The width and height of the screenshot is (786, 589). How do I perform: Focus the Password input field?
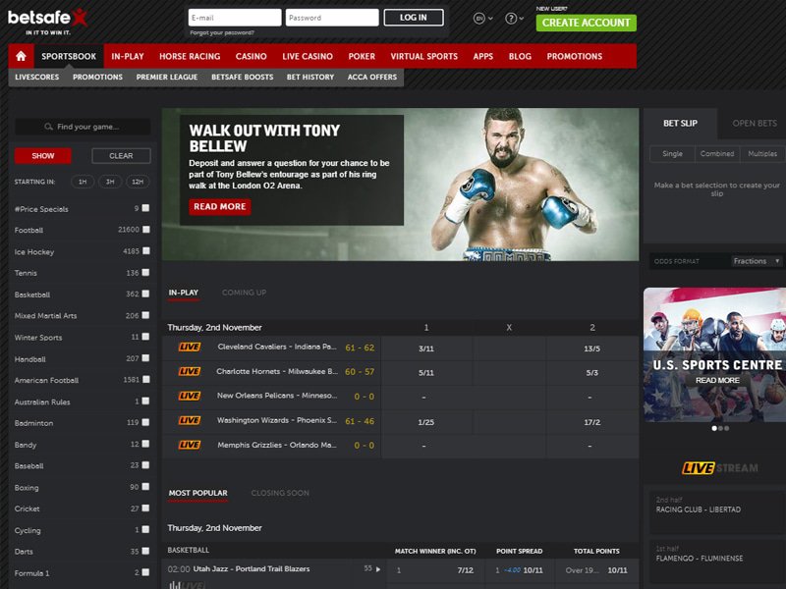click(x=332, y=18)
